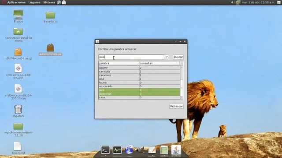Screen dimensions: 282x158
Task: Open the mysql-connector-java folder
Action: tap(19, 130)
